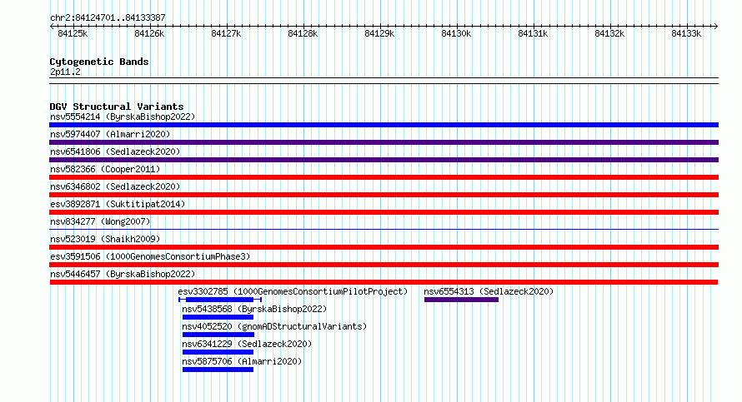Image resolution: width=742 pixels, height=402 pixels.
Task: Click nsv523019 (Shaikh2009) label
Action: pyautogui.click(x=105, y=239)
